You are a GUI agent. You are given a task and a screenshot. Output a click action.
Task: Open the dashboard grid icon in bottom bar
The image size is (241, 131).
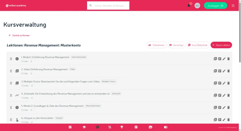click(x=70, y=127)
